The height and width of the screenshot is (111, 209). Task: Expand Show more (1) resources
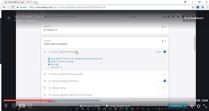(56, 68)
